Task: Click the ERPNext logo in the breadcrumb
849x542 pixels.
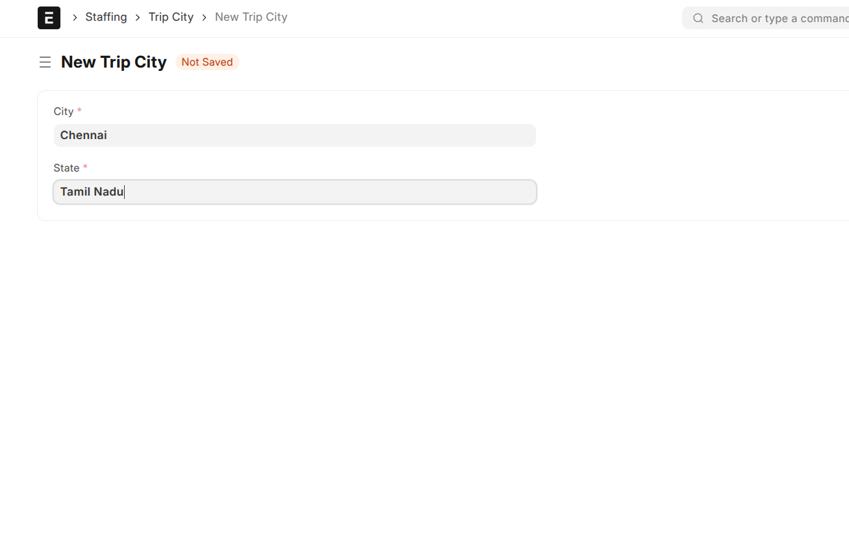Action: [x=49, y=18]
